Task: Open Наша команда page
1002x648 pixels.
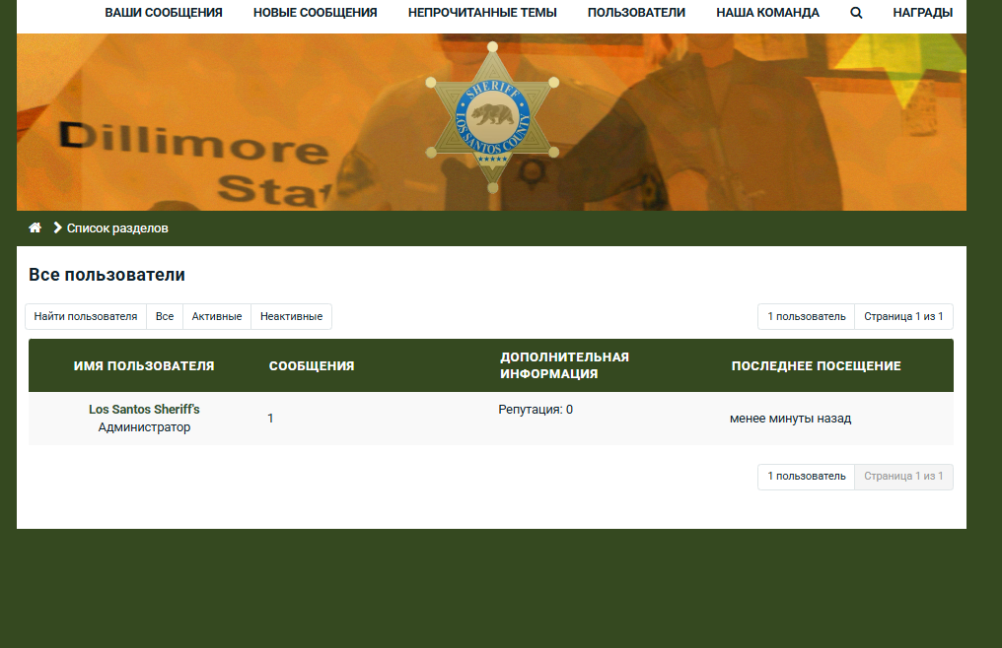Action: point(767,13)
